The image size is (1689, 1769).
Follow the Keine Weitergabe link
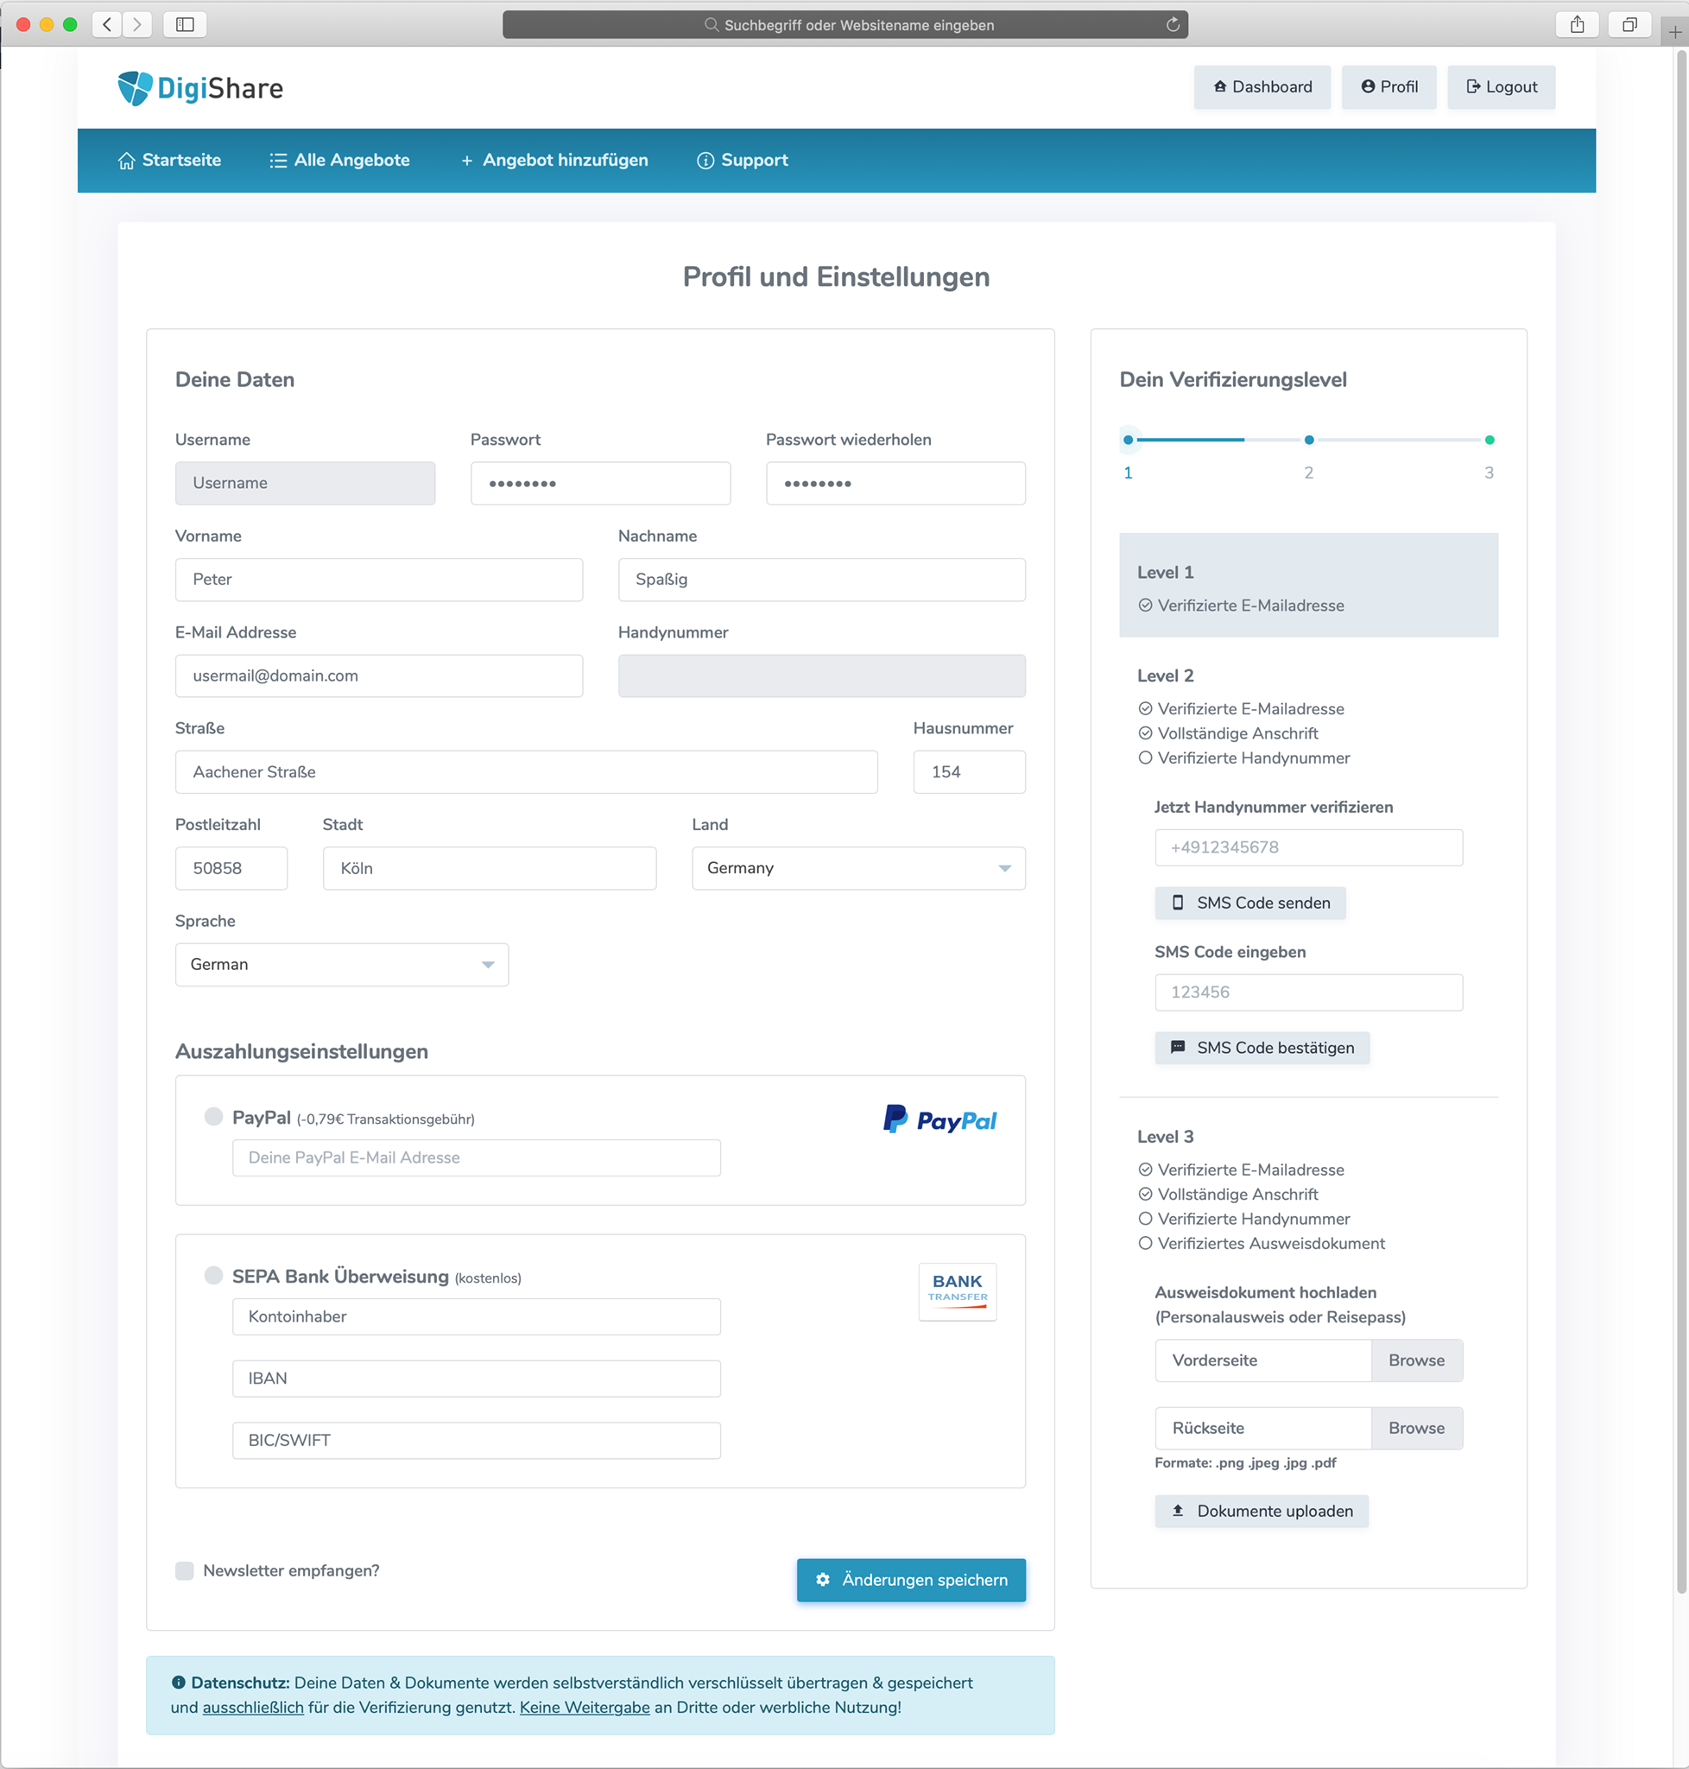pos(585,1707)
